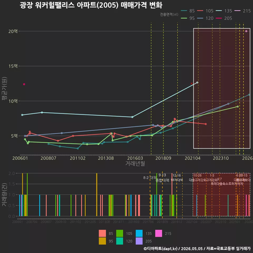The height and width of the screenshot is (253, 253).
Task: Select the 205 entry in the line legend
Action: [224, 18]
